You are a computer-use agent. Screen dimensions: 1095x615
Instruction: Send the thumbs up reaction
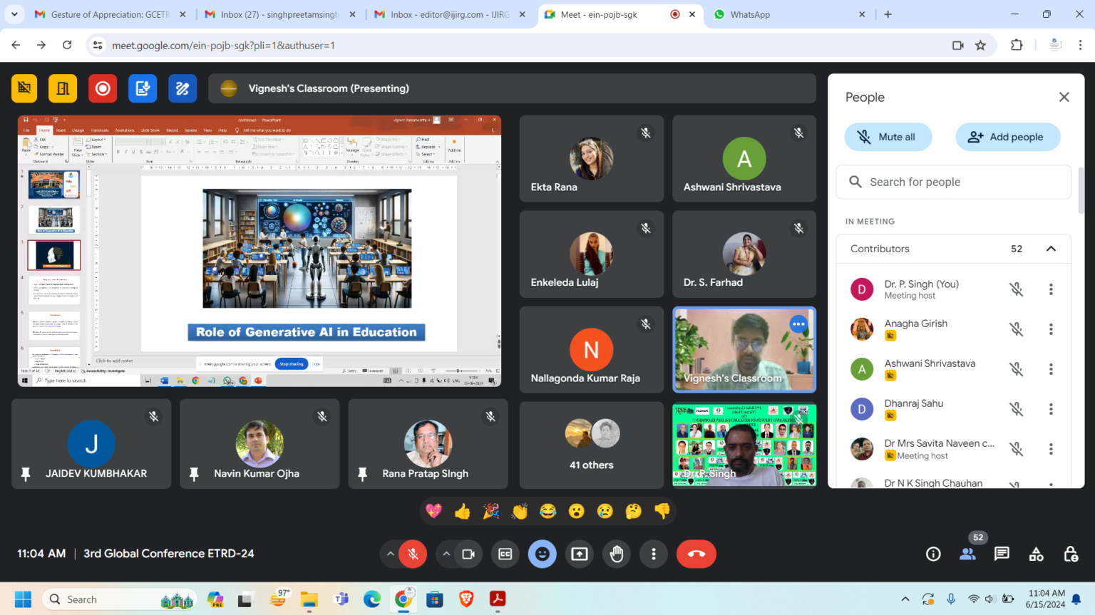462,511
